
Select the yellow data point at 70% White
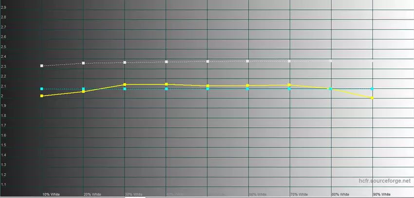click(290, 85)
